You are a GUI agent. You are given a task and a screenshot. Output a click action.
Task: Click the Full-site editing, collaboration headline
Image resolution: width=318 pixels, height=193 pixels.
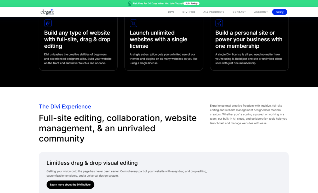click(x=118, y=128)
